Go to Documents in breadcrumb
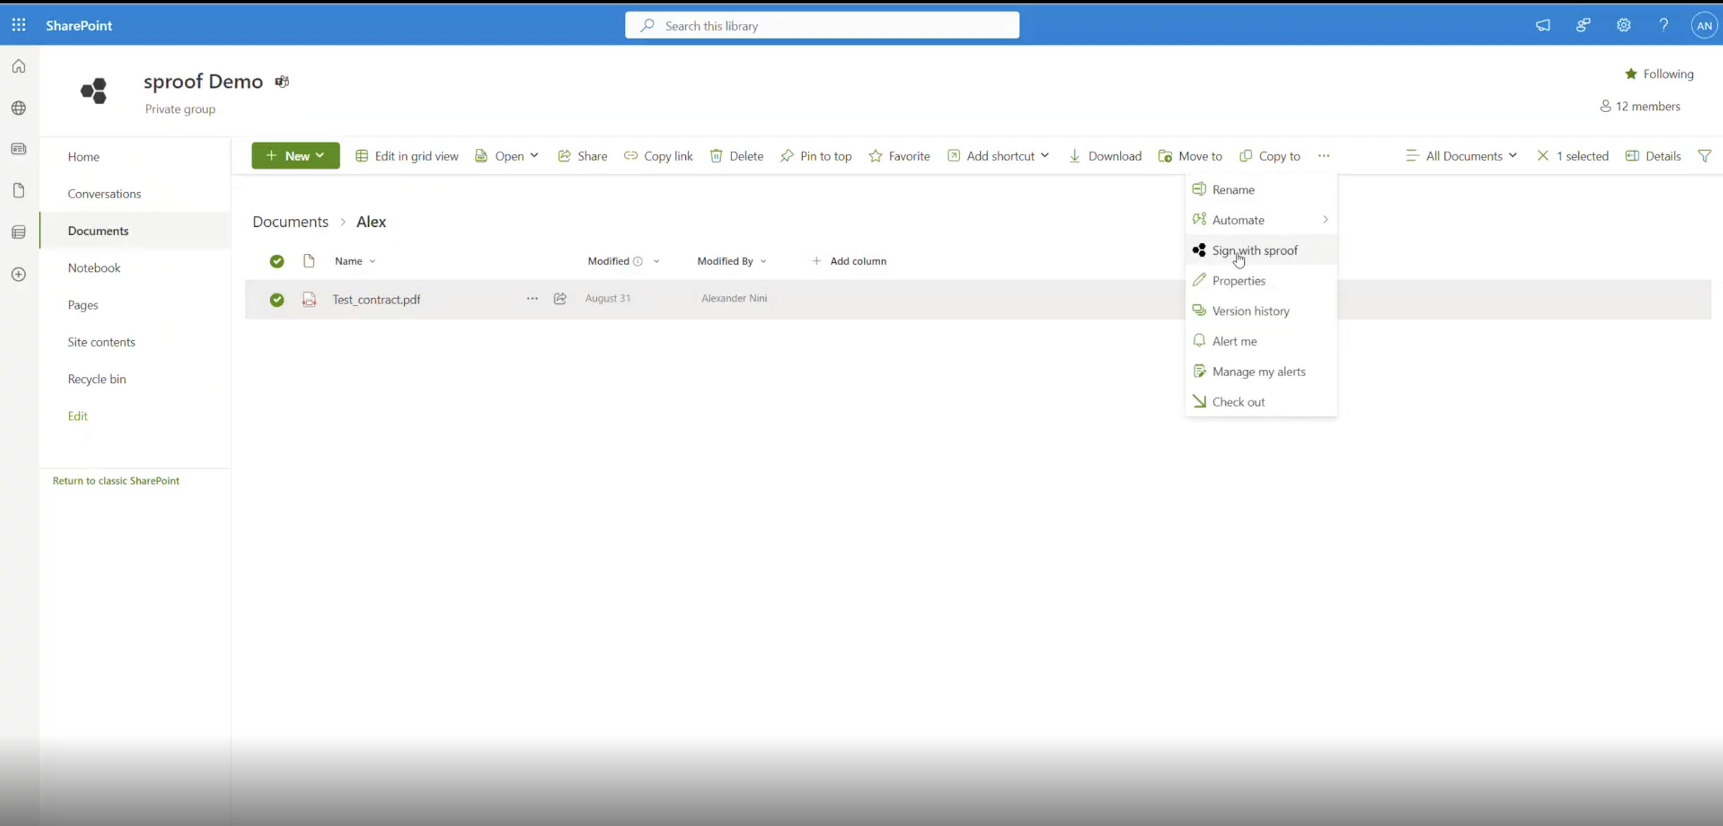This screenshot has width=1723, height=826. (x=290, y=222)
